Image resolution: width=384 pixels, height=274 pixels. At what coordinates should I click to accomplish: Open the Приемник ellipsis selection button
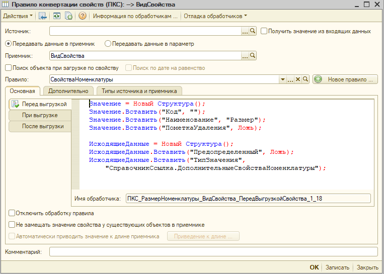245,56
